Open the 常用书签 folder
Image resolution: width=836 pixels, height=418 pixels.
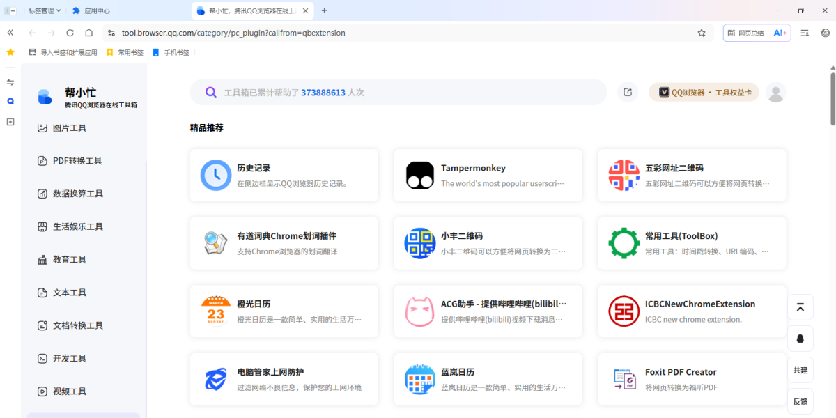[125, 52]
